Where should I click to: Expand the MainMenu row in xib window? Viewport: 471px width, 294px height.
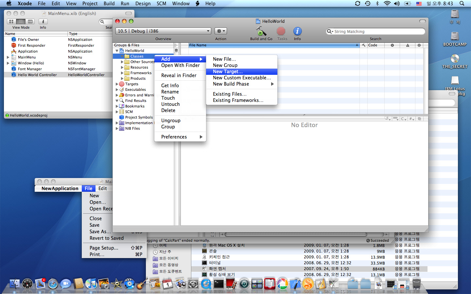point(8,57)
